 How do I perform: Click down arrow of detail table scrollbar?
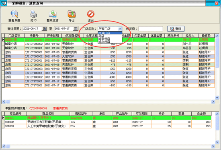coord(217,142)
